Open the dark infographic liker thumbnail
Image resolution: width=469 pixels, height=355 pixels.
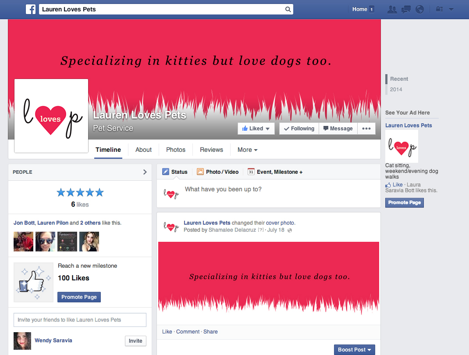point(68,241)
